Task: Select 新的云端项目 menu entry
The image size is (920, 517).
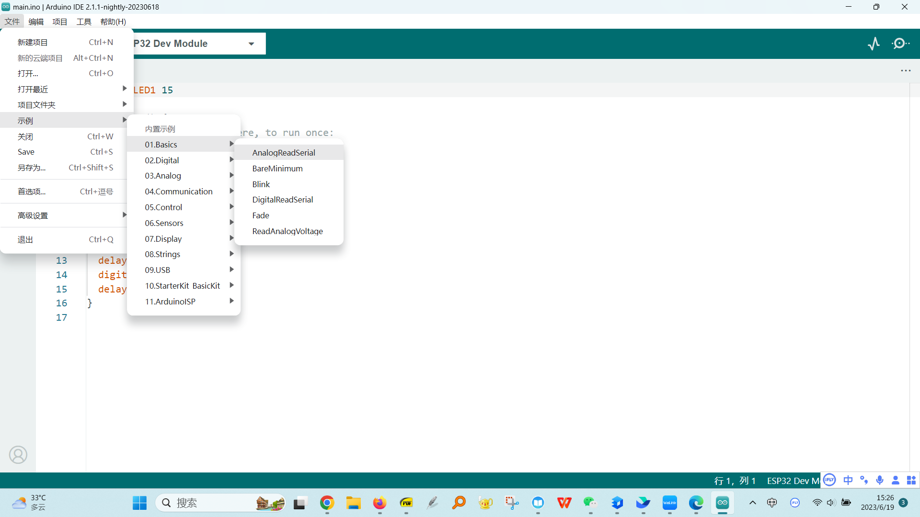Action: coord(67,58)
